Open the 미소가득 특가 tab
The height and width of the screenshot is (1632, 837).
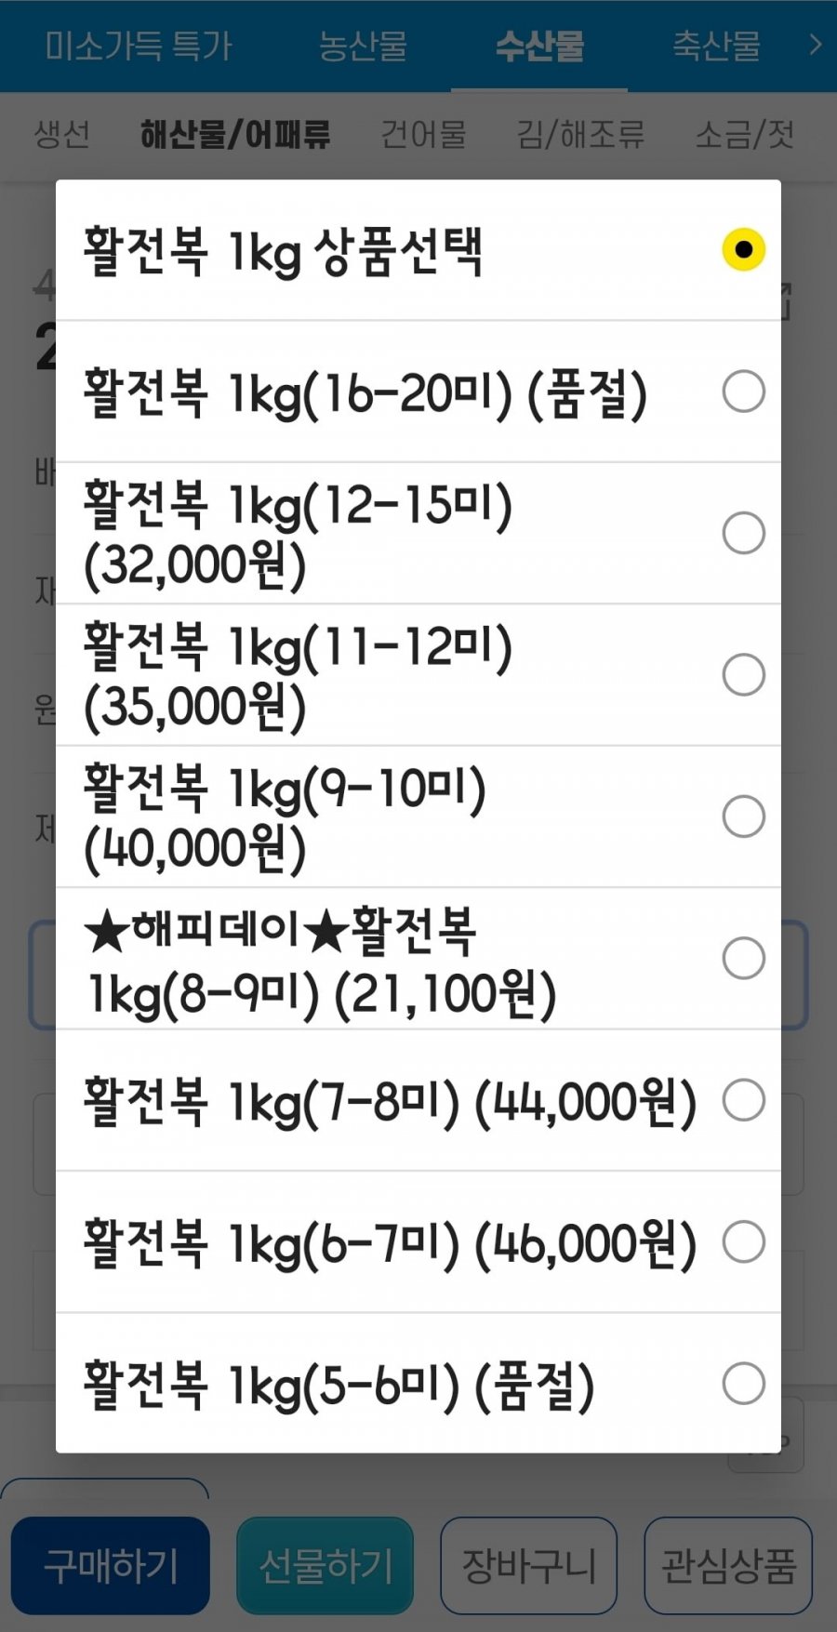point(139,46)
